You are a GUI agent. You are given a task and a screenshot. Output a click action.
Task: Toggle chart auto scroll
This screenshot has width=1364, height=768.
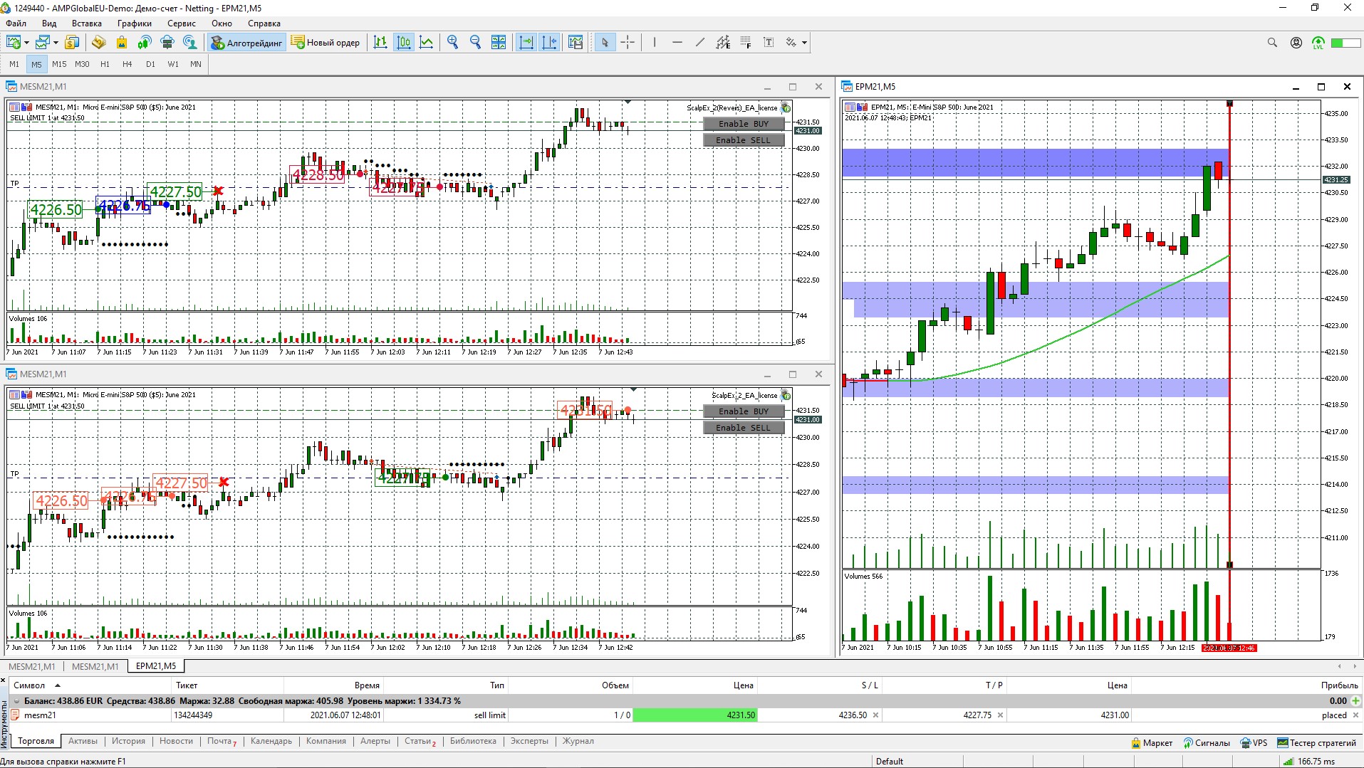pos(526,43)
